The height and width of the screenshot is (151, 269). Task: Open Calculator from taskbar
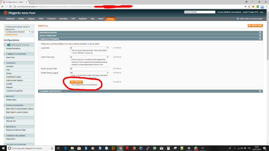tap(168, 148)
